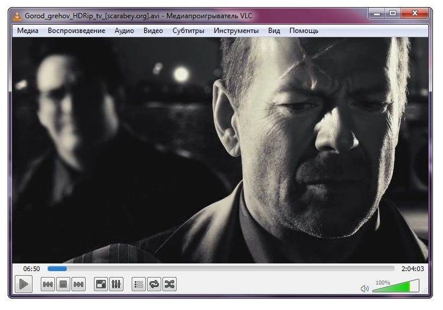This screenshot has height=310, width=443.
Task: Click the video playback area
Action: (x=220, y=150)
